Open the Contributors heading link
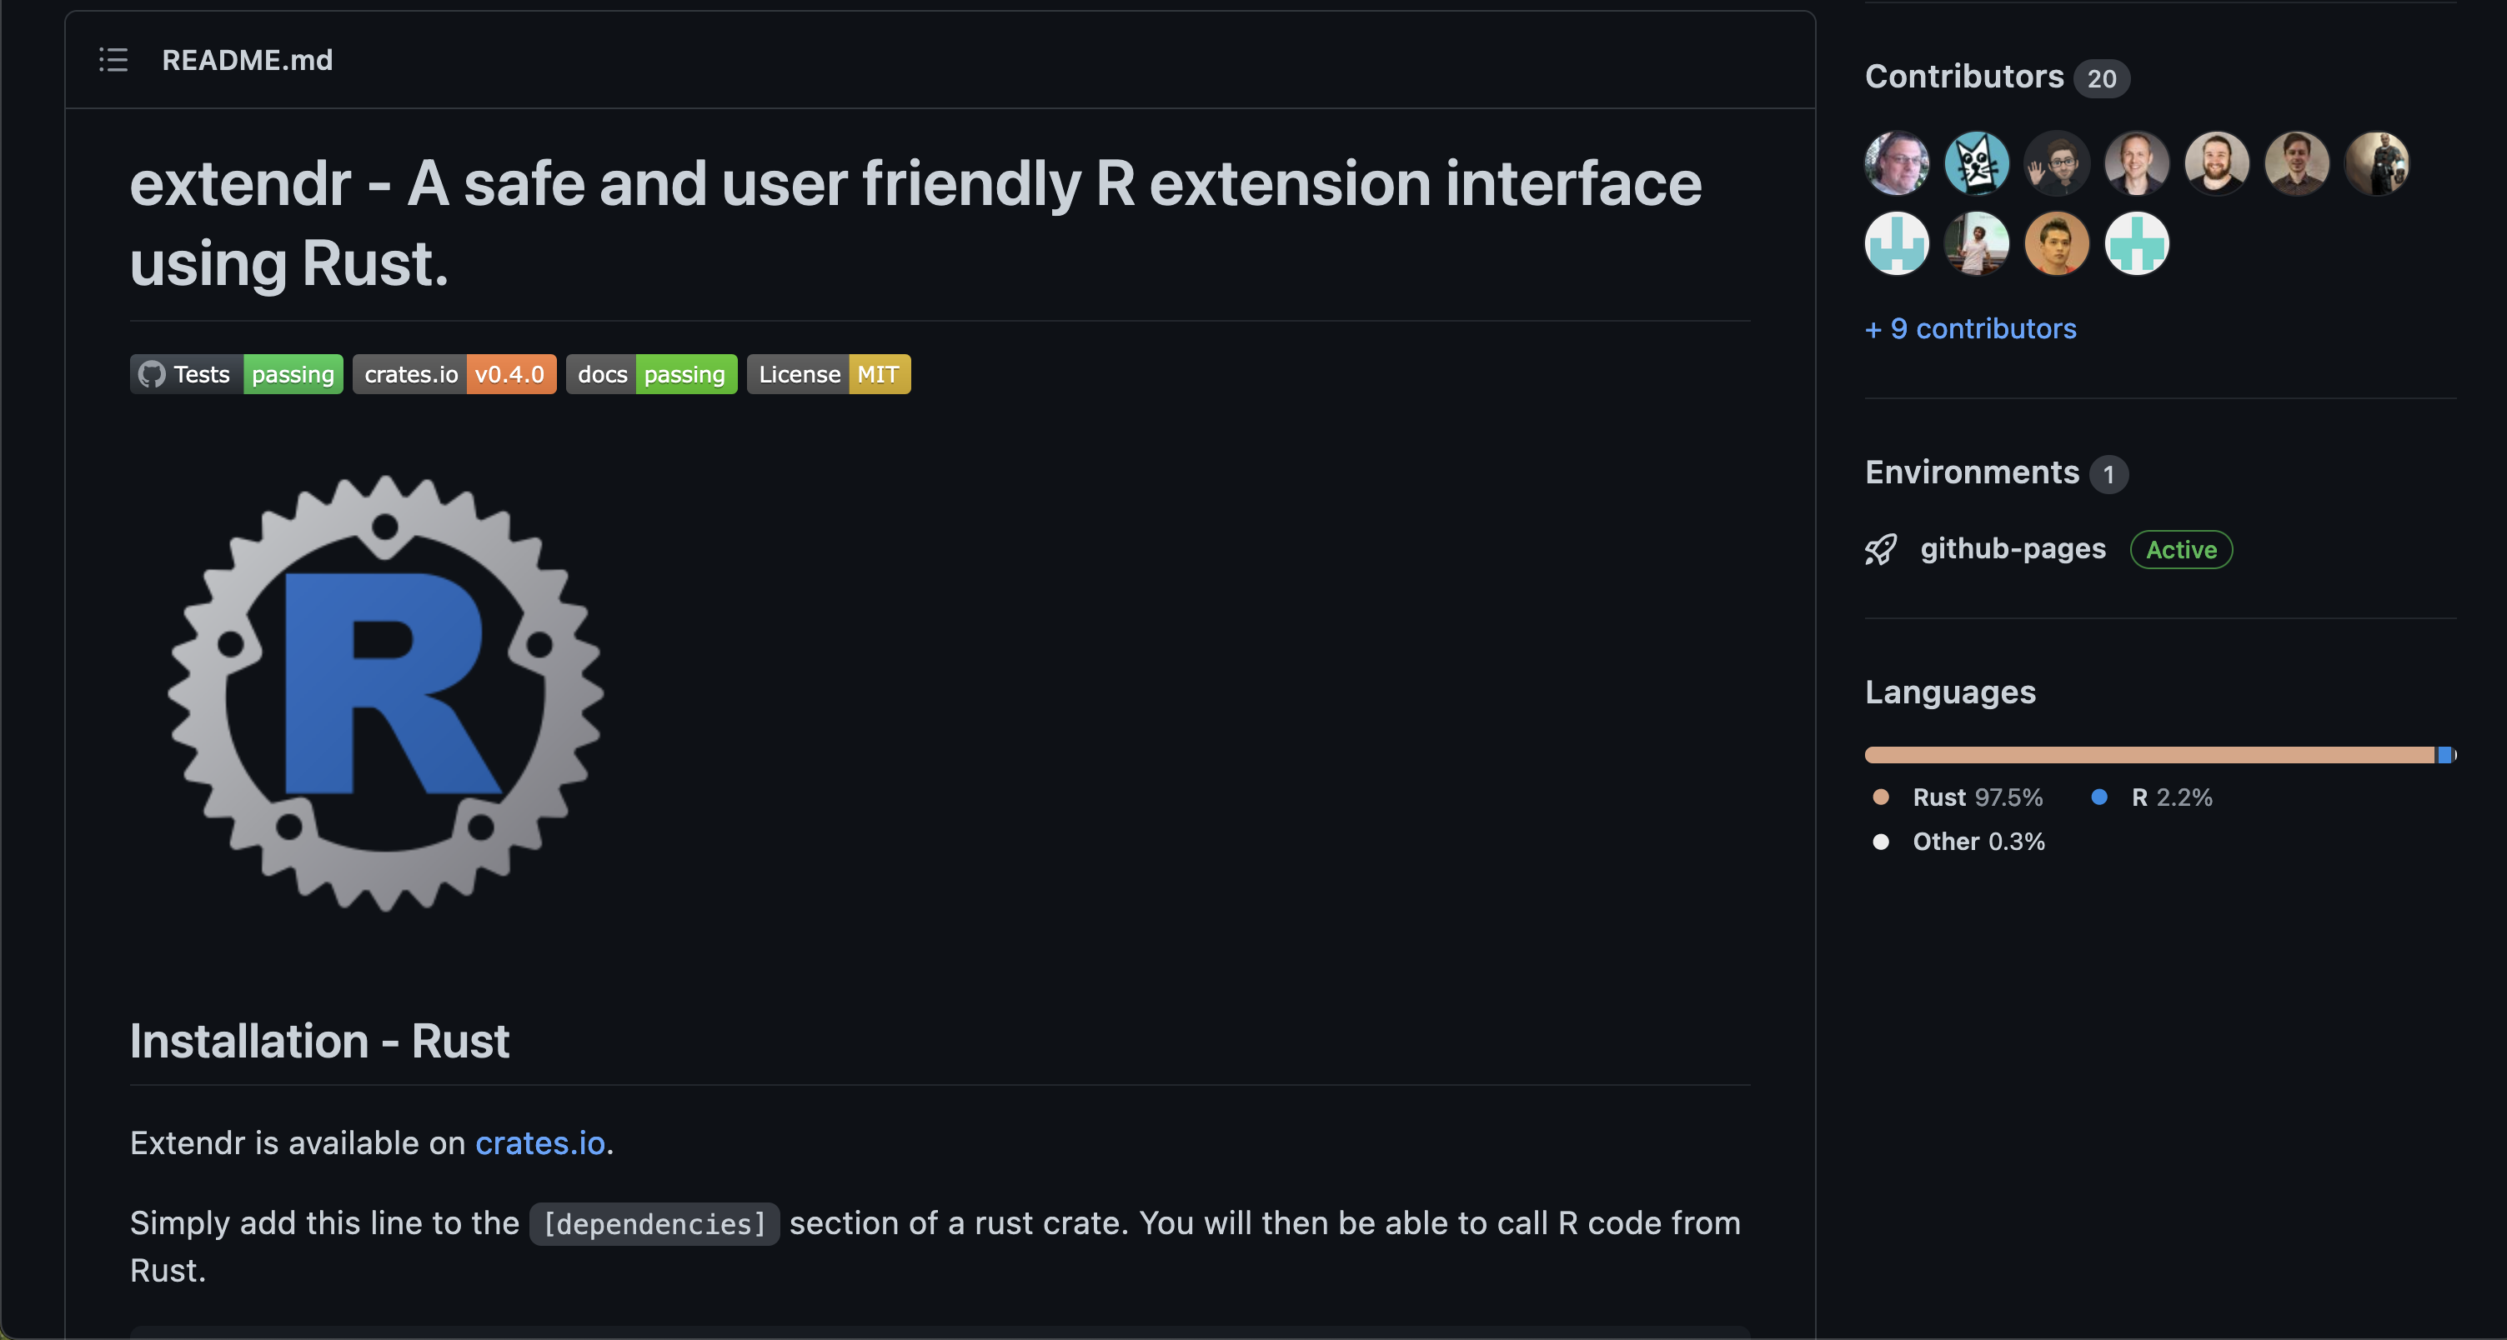 [1963, 77]
